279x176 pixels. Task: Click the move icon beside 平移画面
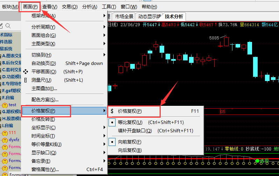click(x=26, y=72)
